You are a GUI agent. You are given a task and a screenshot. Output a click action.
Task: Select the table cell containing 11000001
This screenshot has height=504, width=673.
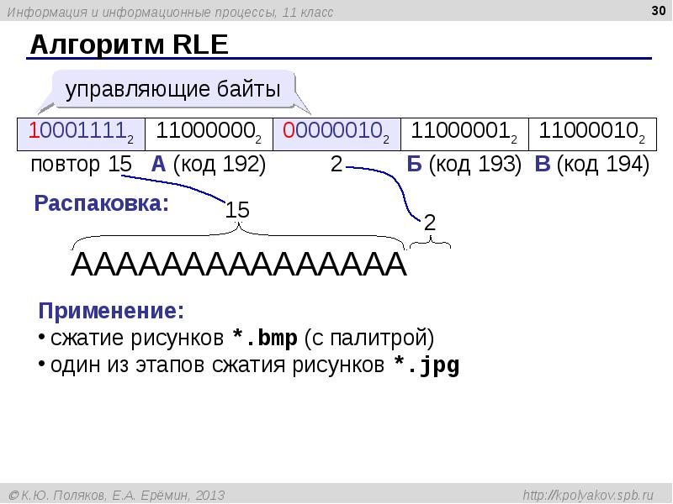pyautogui.click(x=464, y=134)
